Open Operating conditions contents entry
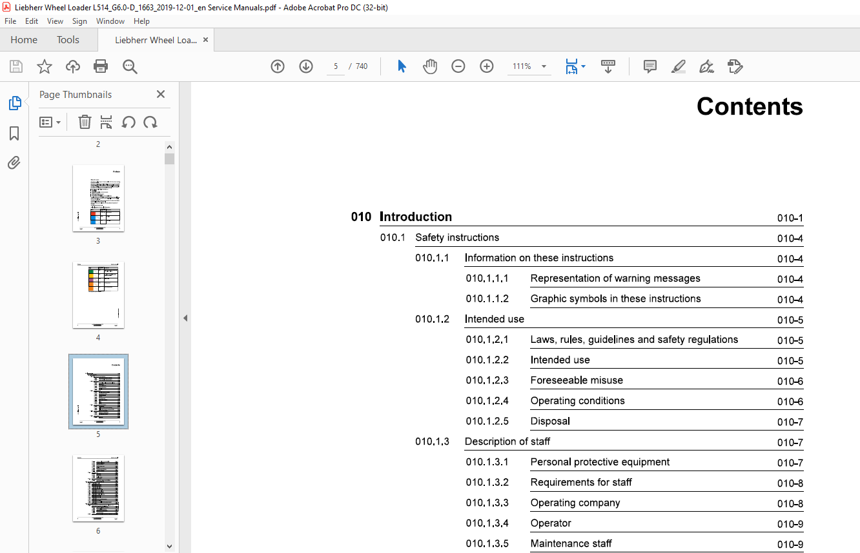The image size is (860, 553). [578, 401]
